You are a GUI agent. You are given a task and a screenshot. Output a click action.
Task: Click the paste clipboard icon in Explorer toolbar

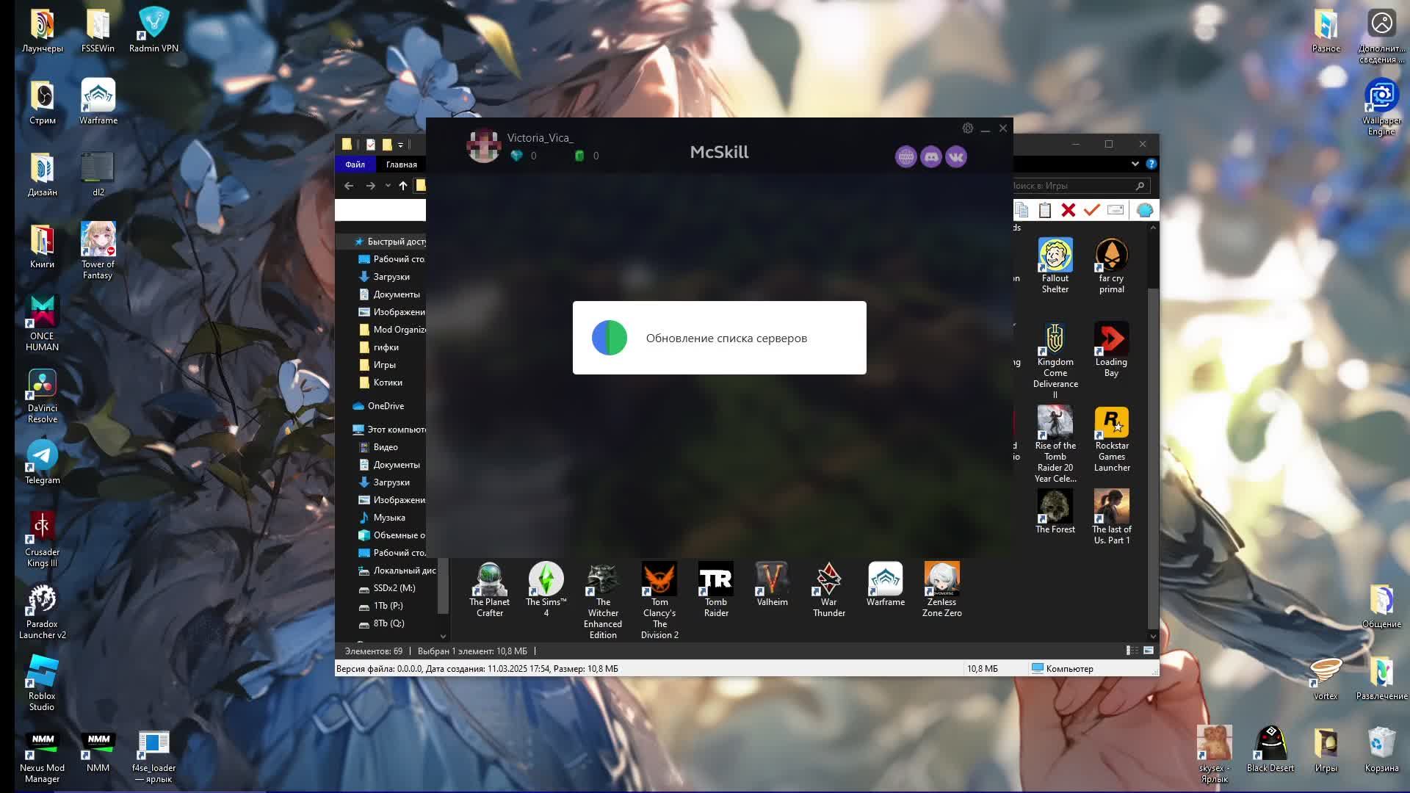click(1044, 211)
